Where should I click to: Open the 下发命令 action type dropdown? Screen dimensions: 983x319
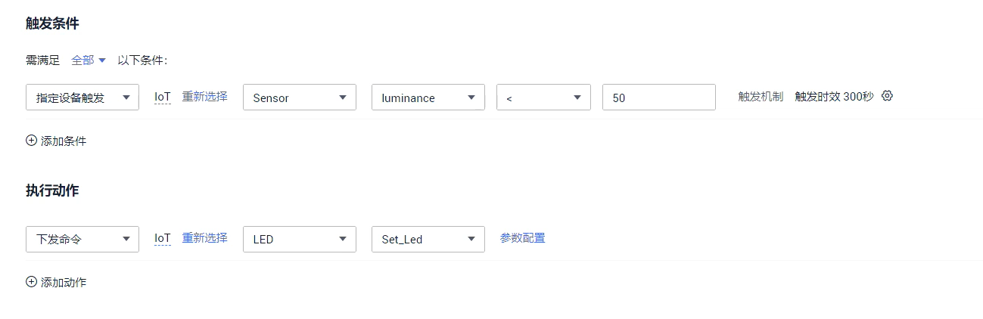(82, 239)
